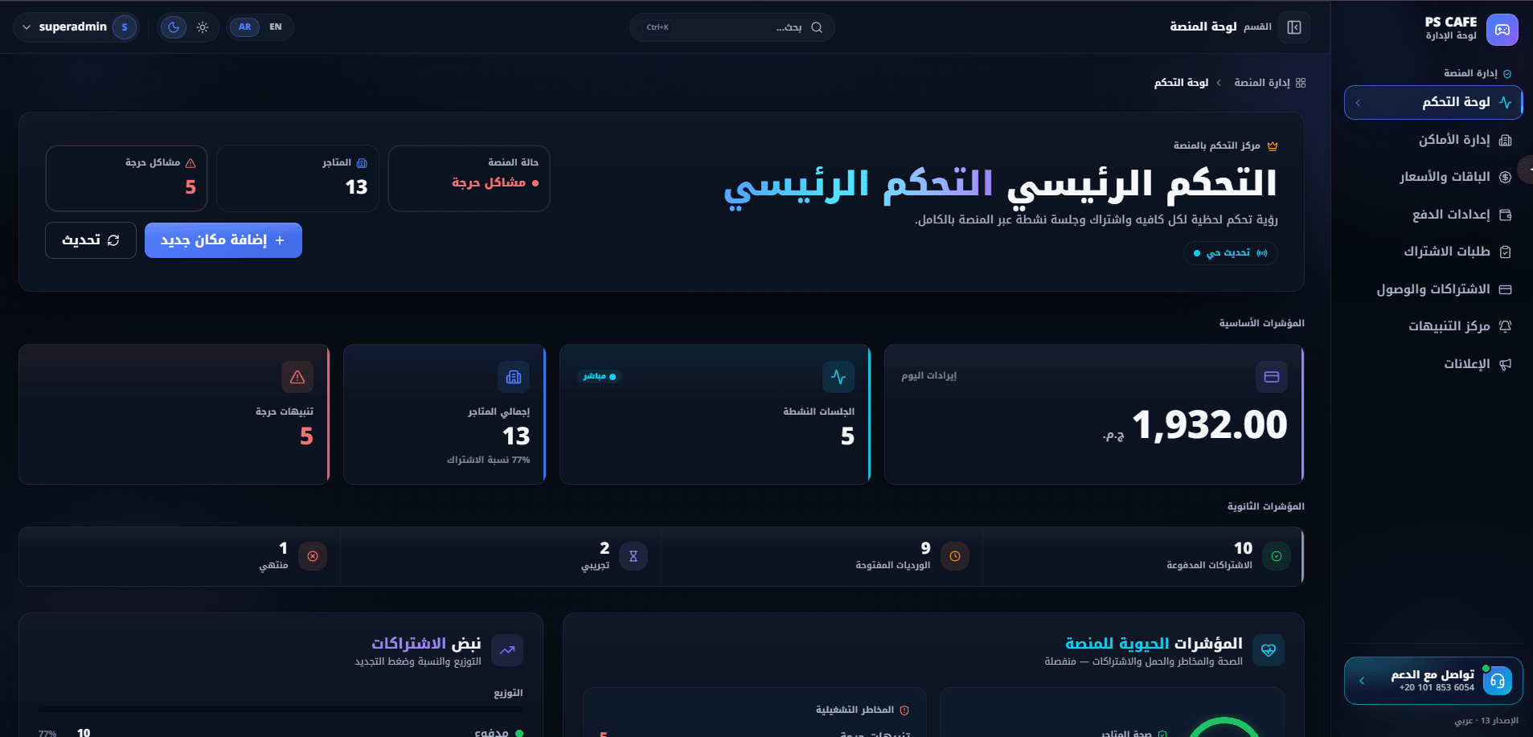This screenshot has height=737, width=1533.
Task: Click the chevron on لوحة التحكم sidebar item
Action: click(1358, 103)
